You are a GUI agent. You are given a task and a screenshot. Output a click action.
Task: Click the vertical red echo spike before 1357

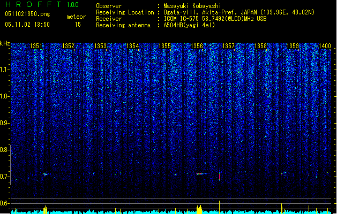(x=219, y=176)
